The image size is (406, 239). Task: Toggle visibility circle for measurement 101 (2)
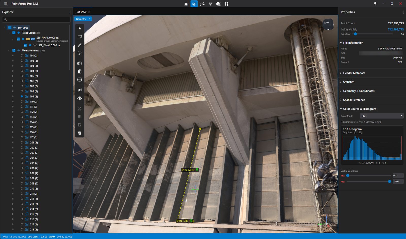click(x=22, y=56)
